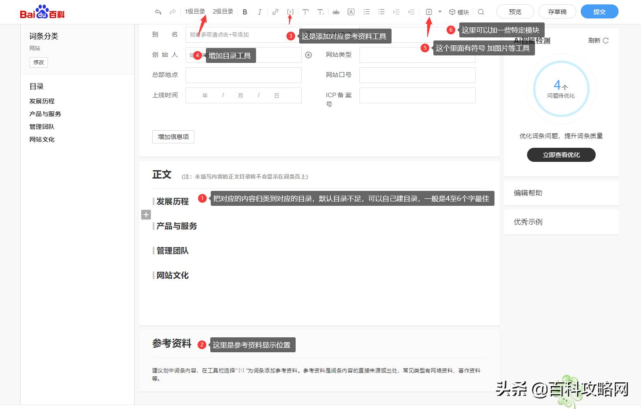Click the add reference source icon
641x409 pixels.
(x=291, y=11)
